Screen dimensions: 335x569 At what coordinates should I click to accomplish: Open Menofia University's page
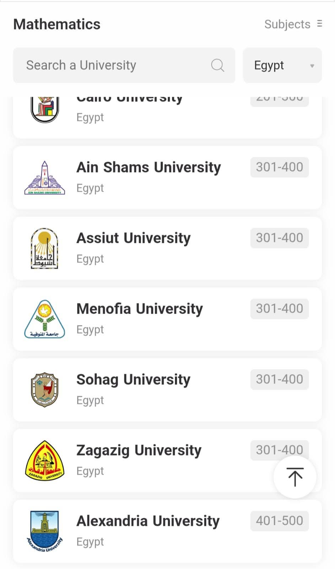pos(139,309)
